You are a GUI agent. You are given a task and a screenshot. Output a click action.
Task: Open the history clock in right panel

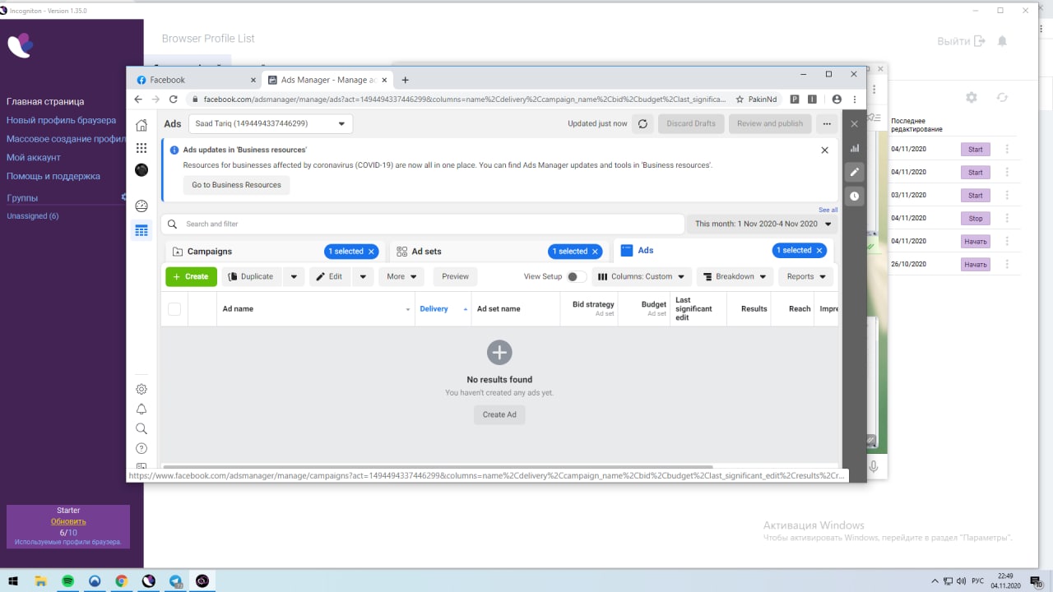pyautogui.click(x=854, y=196)
